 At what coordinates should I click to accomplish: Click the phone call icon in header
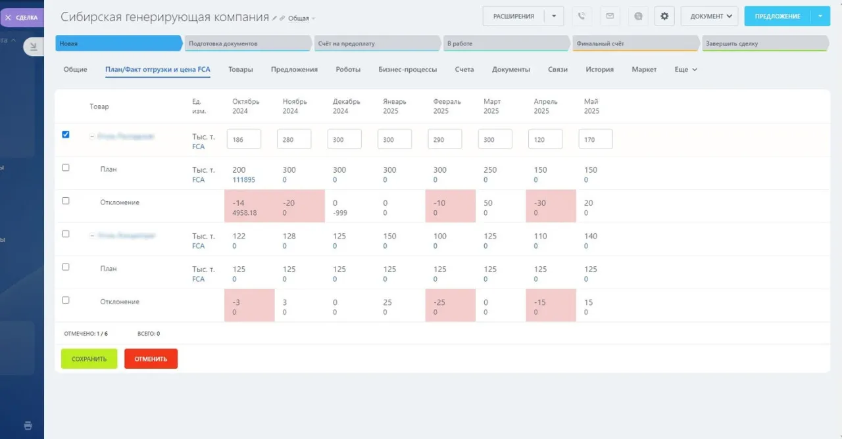click(582, 16)
